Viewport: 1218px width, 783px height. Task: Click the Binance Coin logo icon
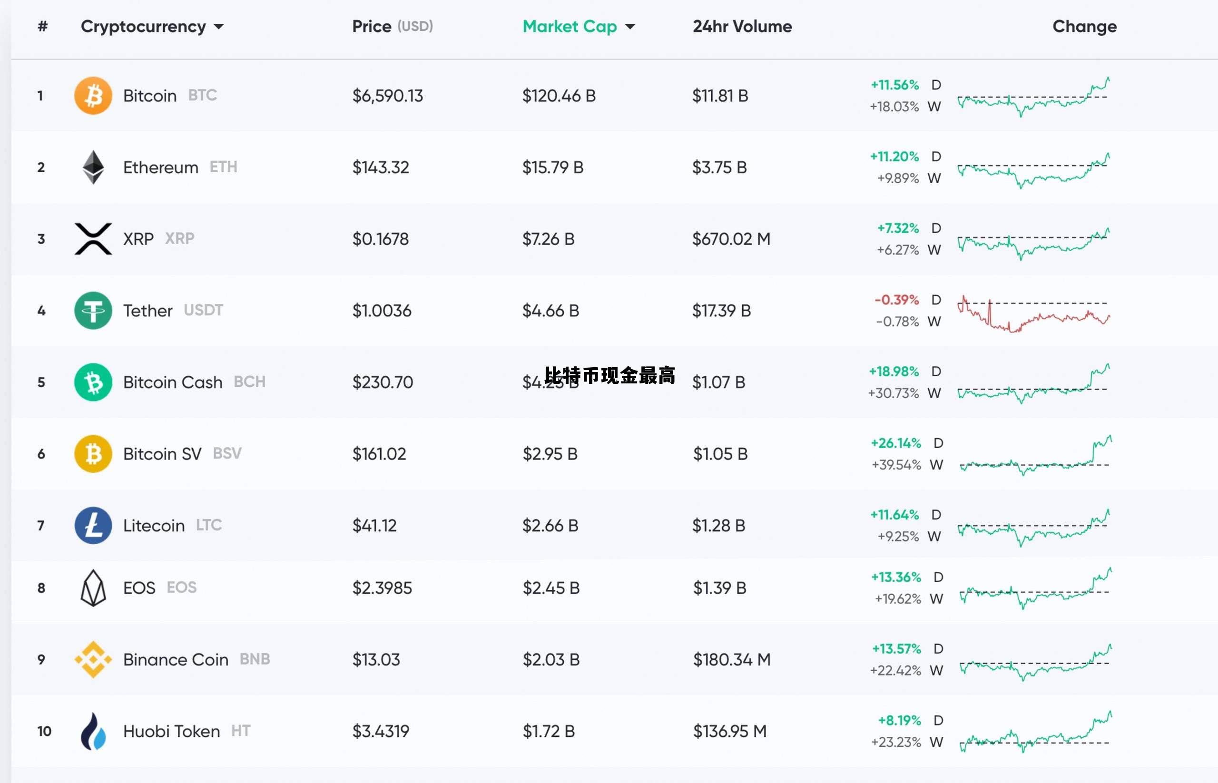pyautogui.click(x=93, y=660)
